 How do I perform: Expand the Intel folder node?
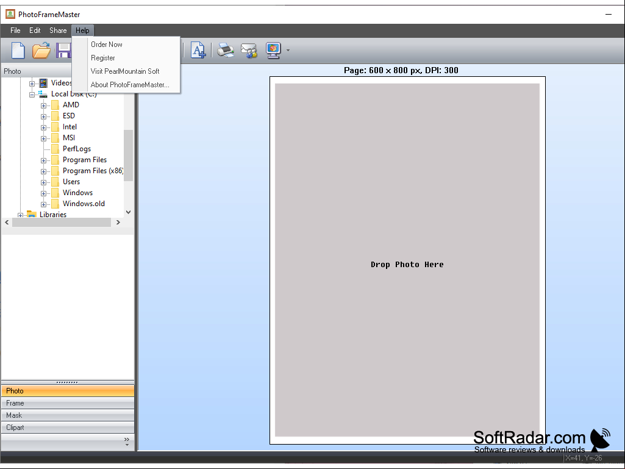(x=43, y=127)
